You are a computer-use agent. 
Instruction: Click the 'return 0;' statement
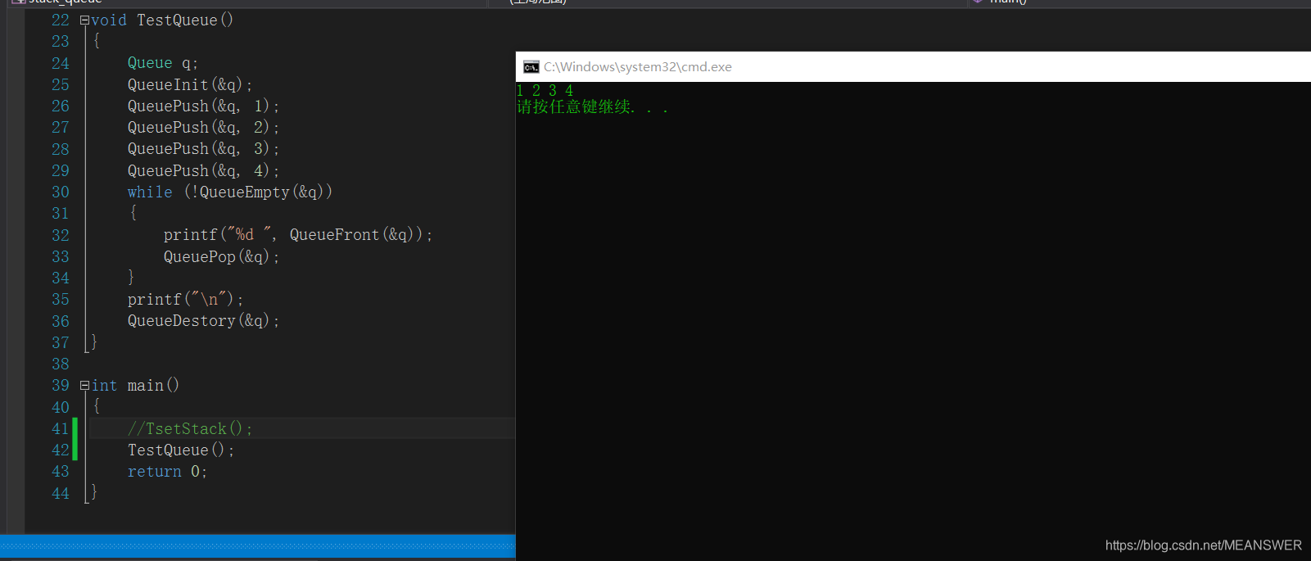(167, 472)
